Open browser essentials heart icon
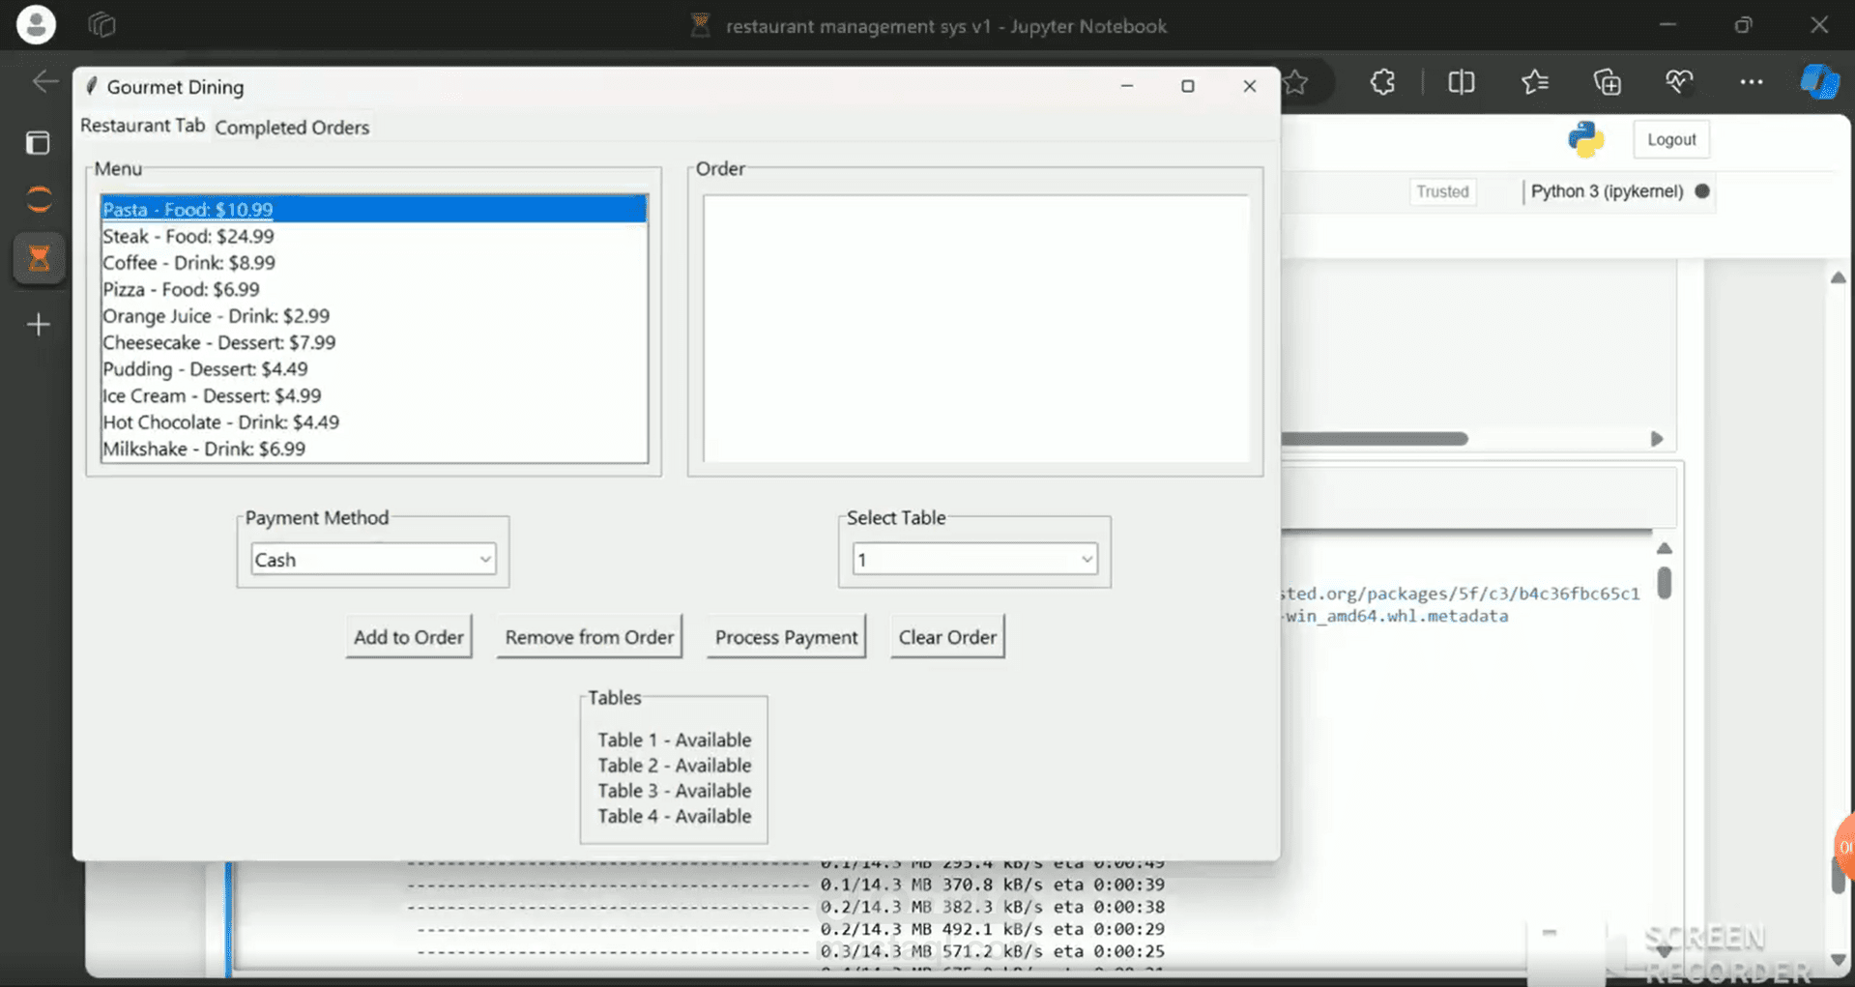The width and height of the screenshot is (1855, 987). [1679, 82]
